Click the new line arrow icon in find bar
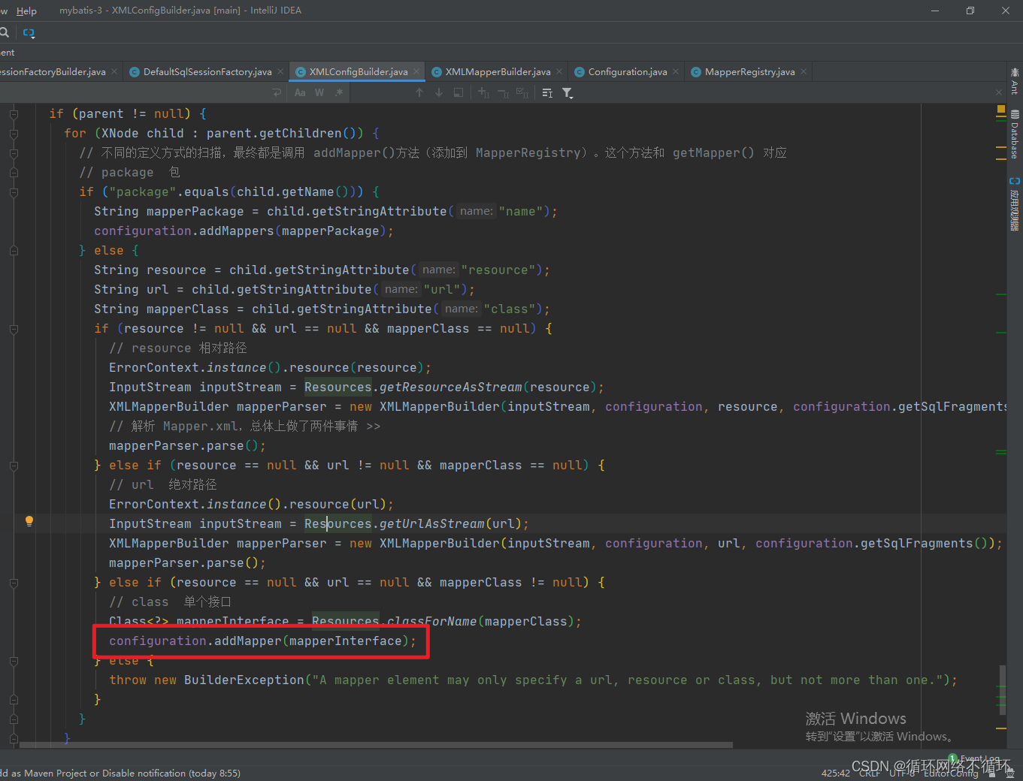 tap(277, 92)
